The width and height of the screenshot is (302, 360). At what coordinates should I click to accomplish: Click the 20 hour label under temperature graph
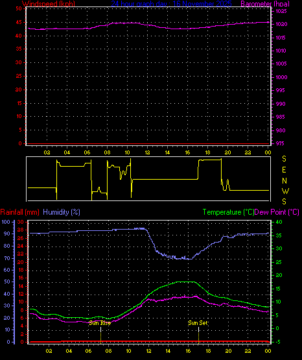point(228,351)
